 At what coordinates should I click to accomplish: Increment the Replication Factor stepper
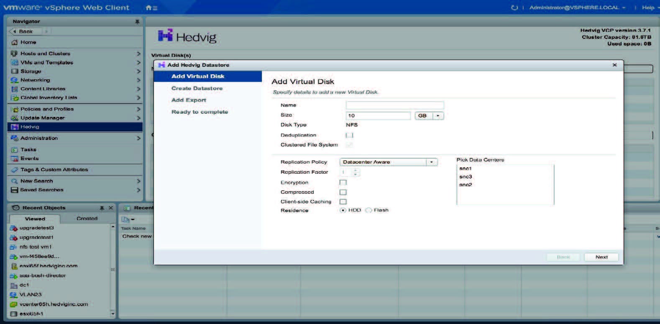click(x=356, y=170)
